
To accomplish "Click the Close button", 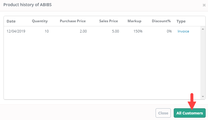I will point(163,113).
